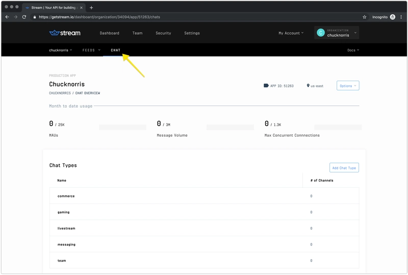Viewport: 408px width, 275px height.
Task: Click the Stream logo
Action: tap(65, 33)
